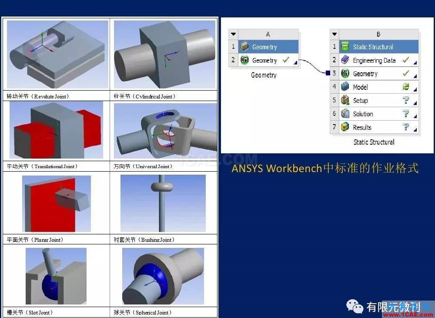Click the "Planar Joint" caption text
435x318 pixels.
pos(47,240)
